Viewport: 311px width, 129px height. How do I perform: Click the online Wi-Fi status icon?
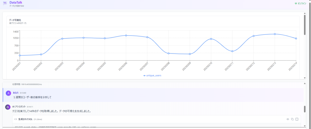click(296, 3)
